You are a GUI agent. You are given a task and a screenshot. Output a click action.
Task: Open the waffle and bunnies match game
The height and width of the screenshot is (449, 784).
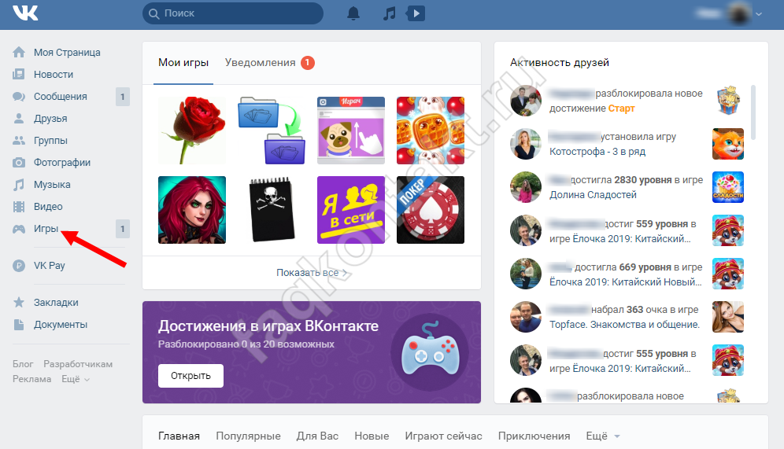(431, 131)
